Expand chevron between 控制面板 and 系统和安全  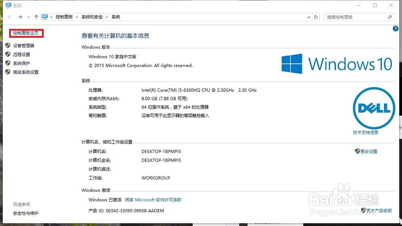click(x=77, y=17)
